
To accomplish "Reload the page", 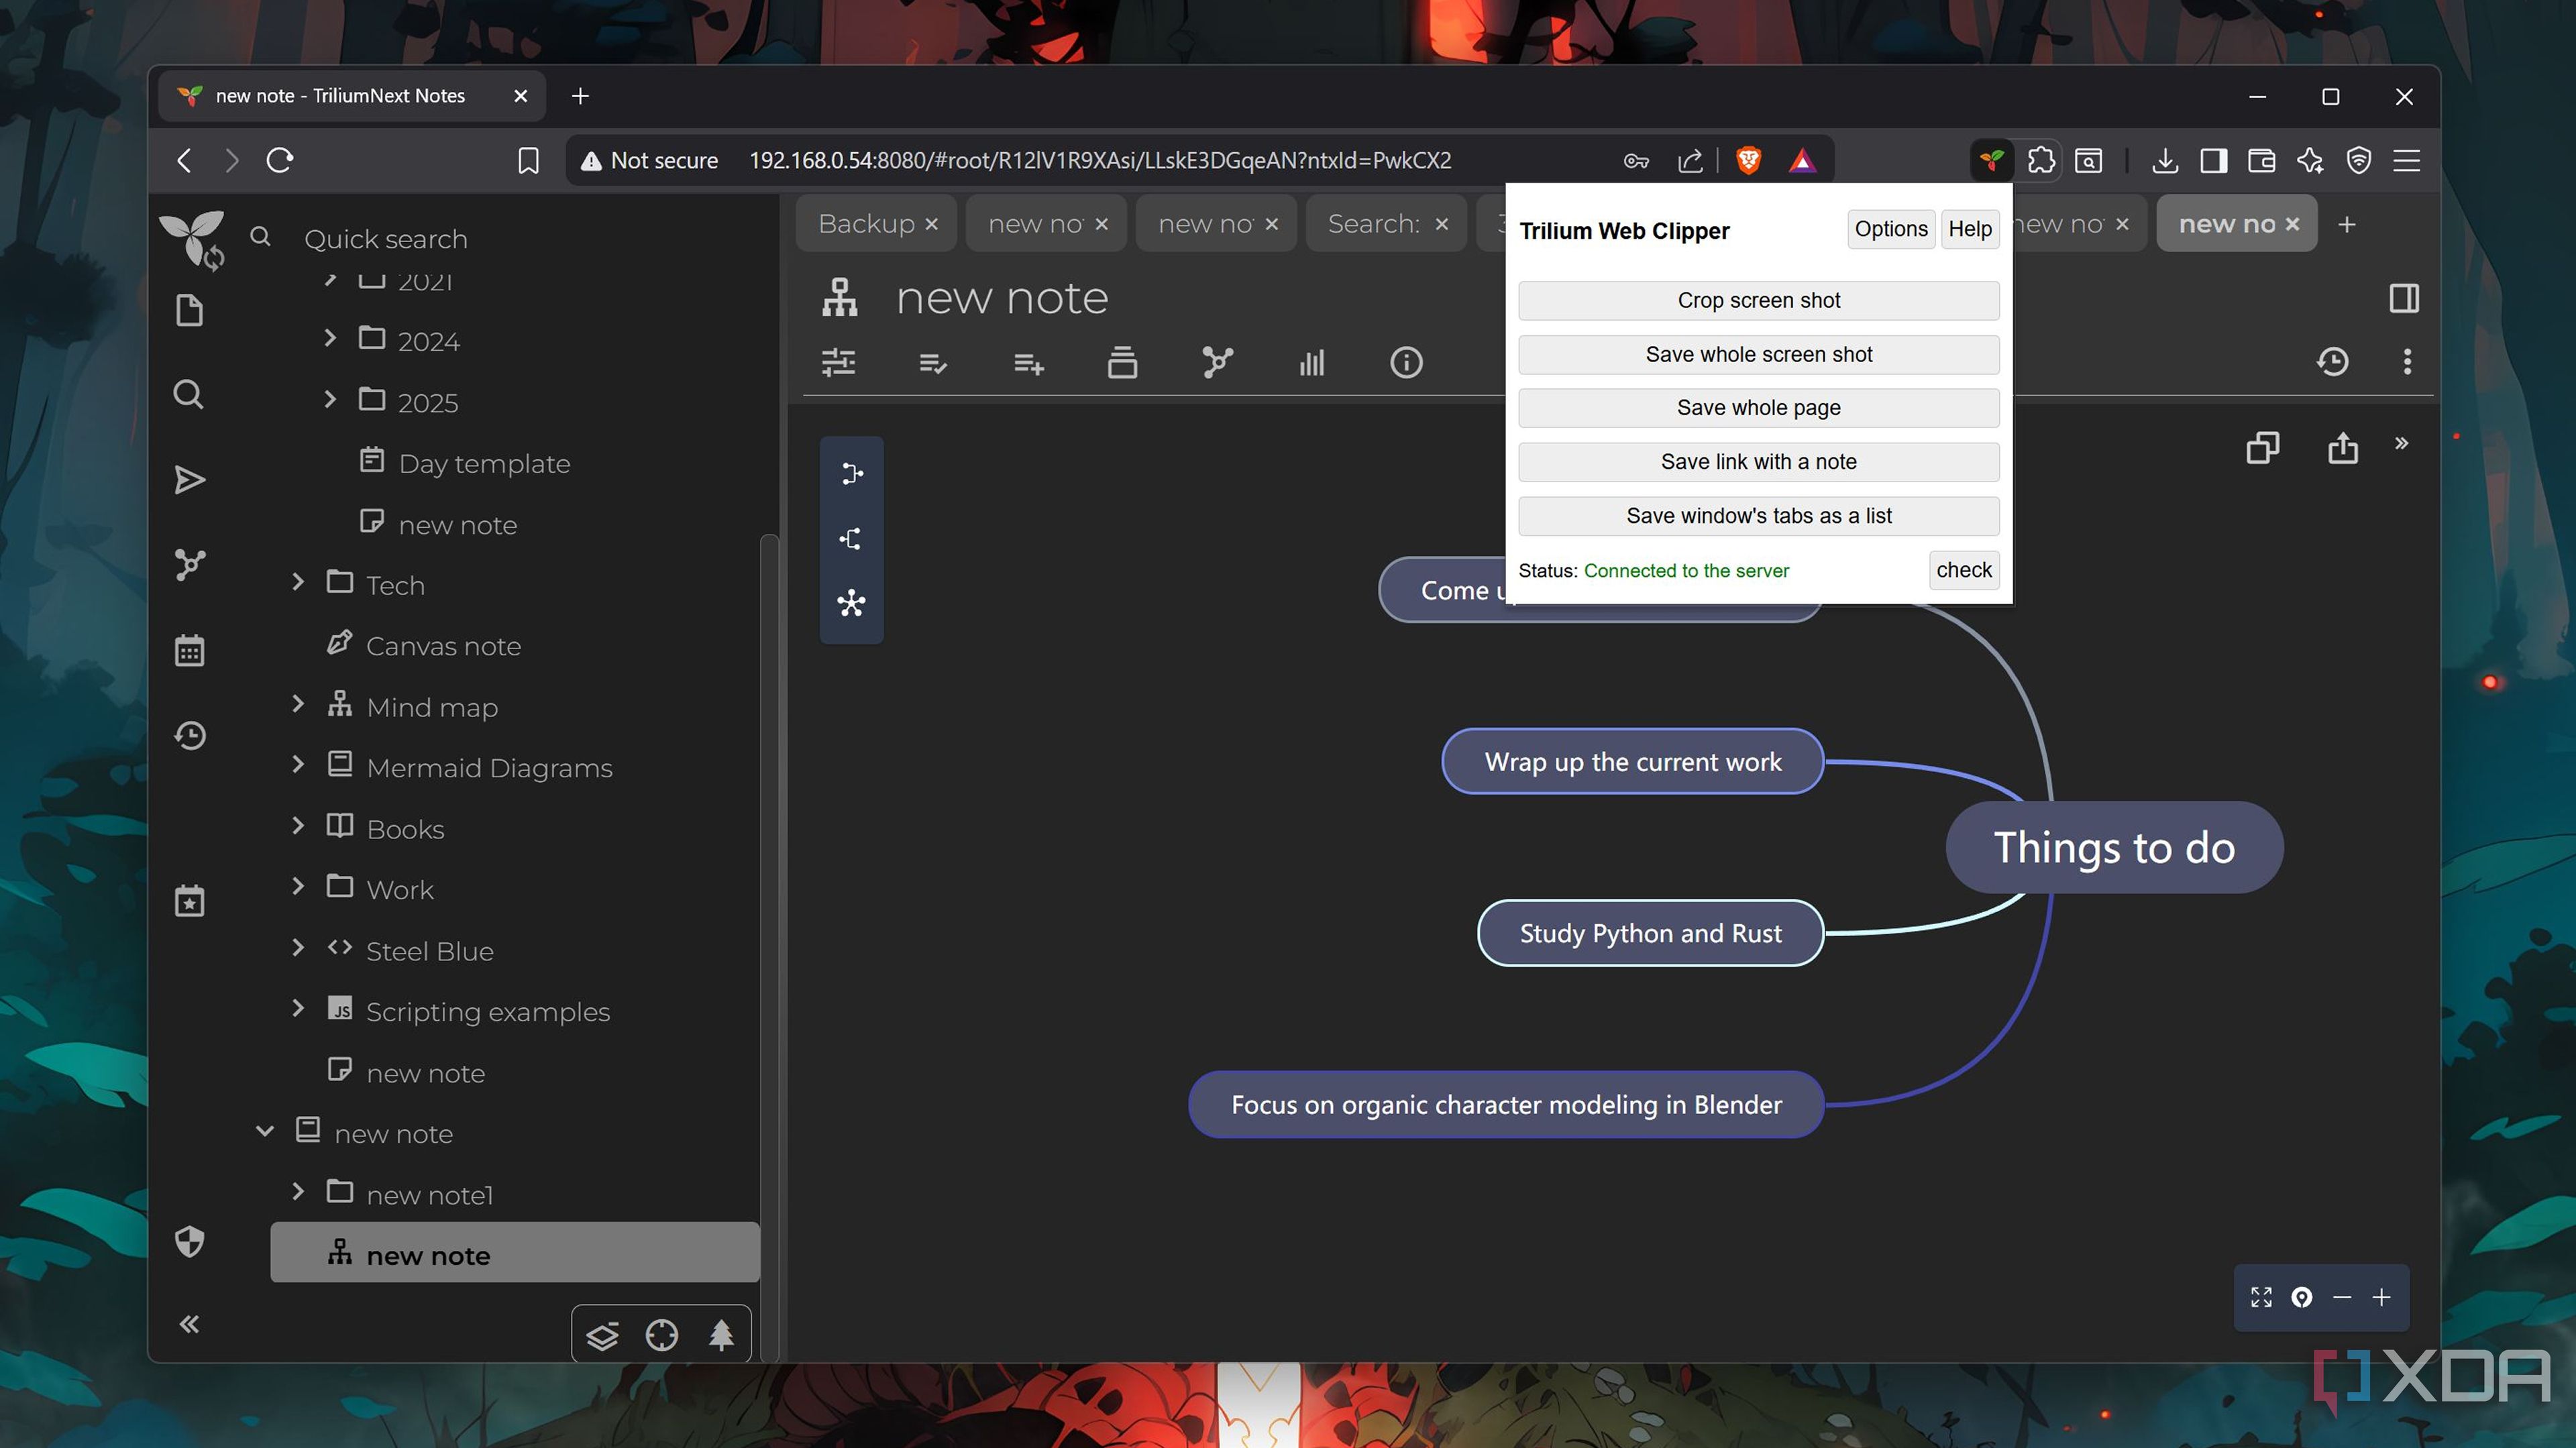I will (x=280, y=160).
